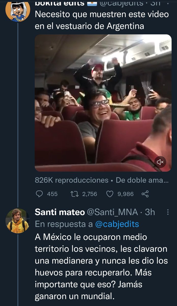
Task: Open Santi mateo's profile picture
Action: click(x=18, y=221)
